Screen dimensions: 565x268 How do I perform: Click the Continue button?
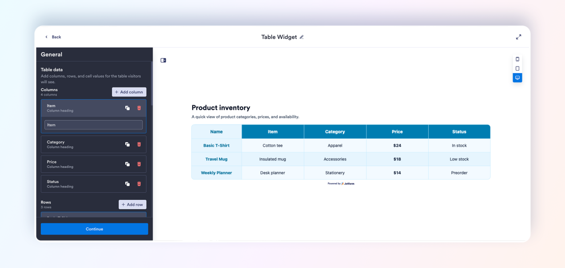(94, 229)
